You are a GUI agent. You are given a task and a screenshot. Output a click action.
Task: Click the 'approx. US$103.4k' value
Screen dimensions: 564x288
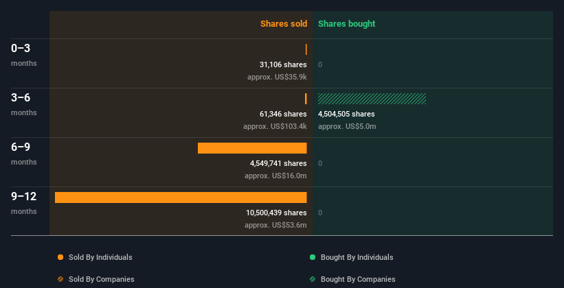275,126
